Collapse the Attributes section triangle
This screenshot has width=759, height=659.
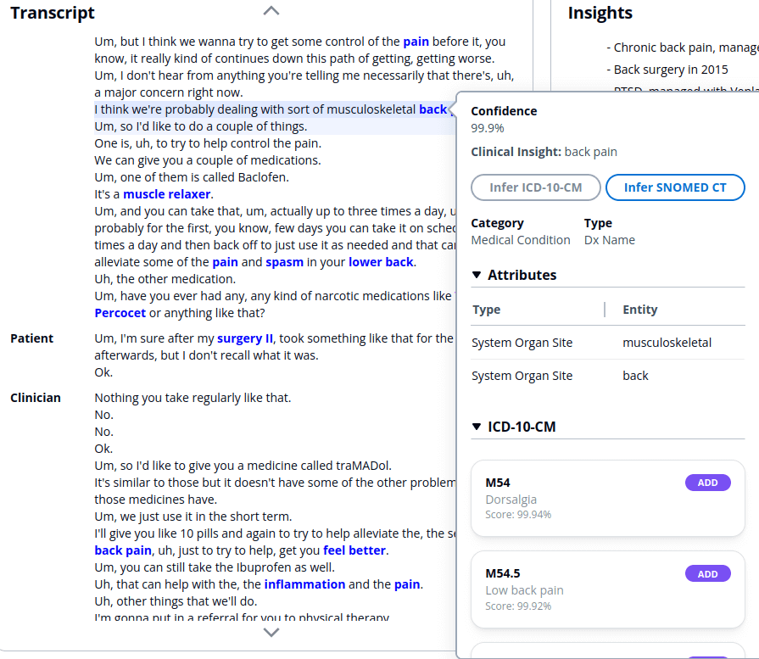click(477, 275)
